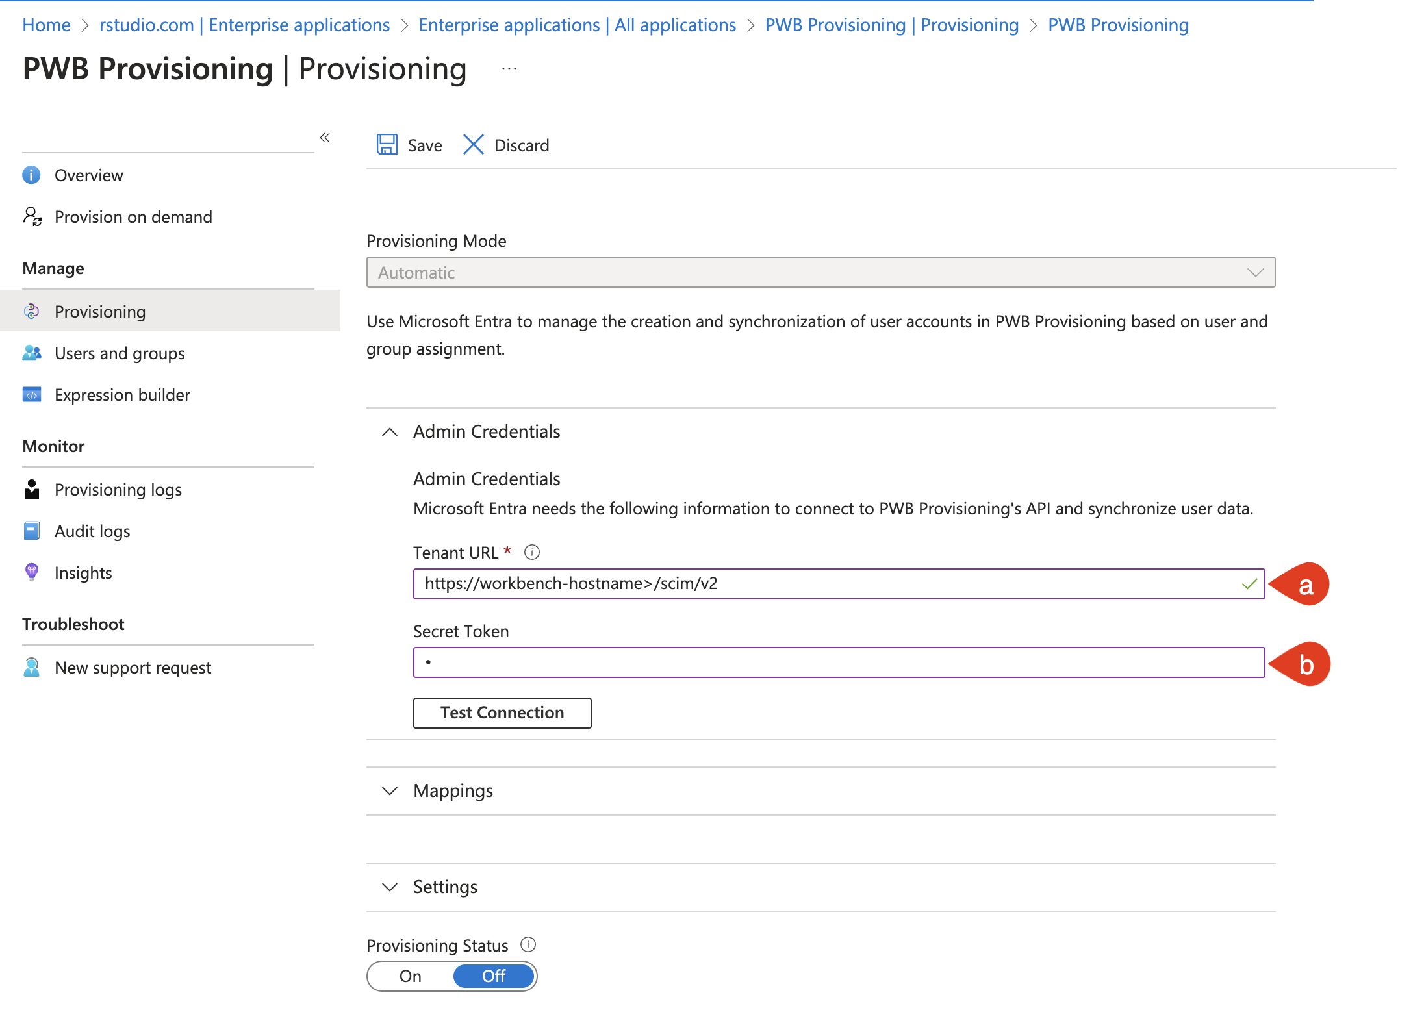Image resolution: width=1411 pixels, height=1021 pixels.
Task: Click the Test Connection button
Action: tap(502, 712)
